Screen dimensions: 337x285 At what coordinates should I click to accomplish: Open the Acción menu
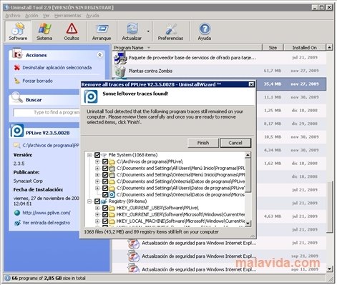point(31,16)
